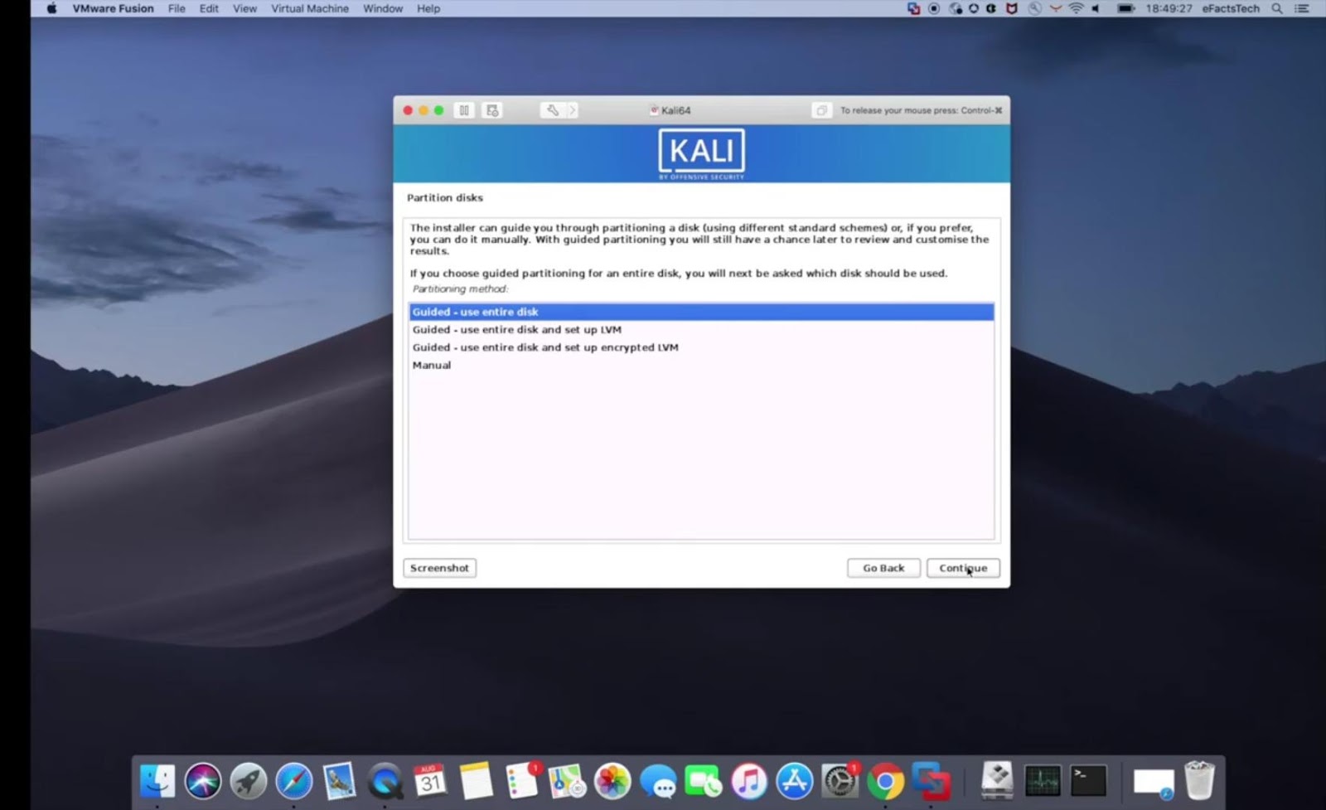1326x810 pixels.
Task: Open Safari from the dock
Action: tap(294, 781)
